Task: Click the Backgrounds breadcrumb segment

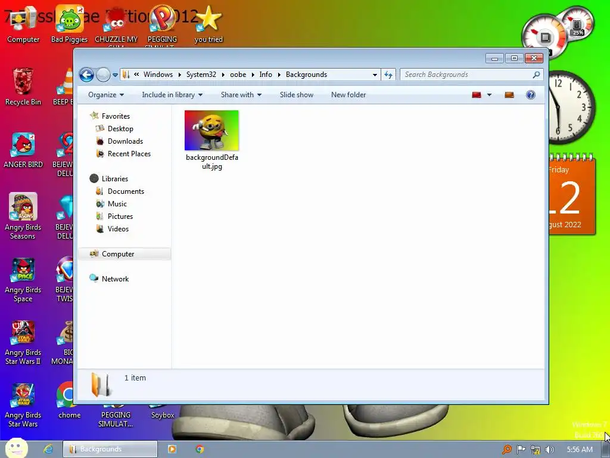Action: 306,75
